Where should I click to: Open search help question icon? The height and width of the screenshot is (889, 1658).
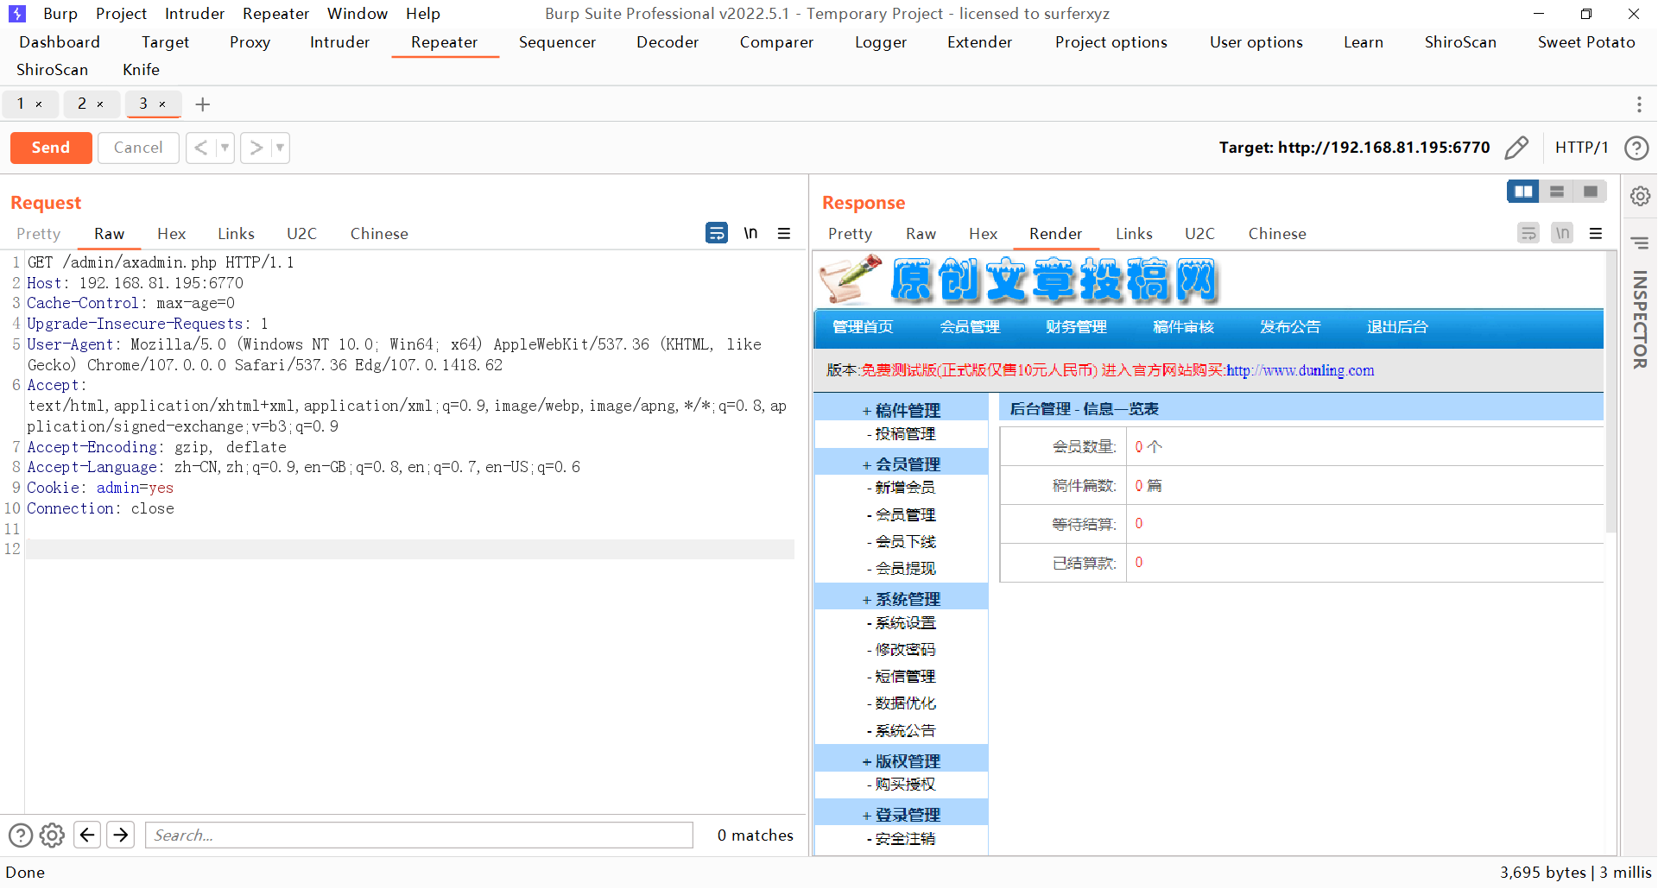(21, 835)
